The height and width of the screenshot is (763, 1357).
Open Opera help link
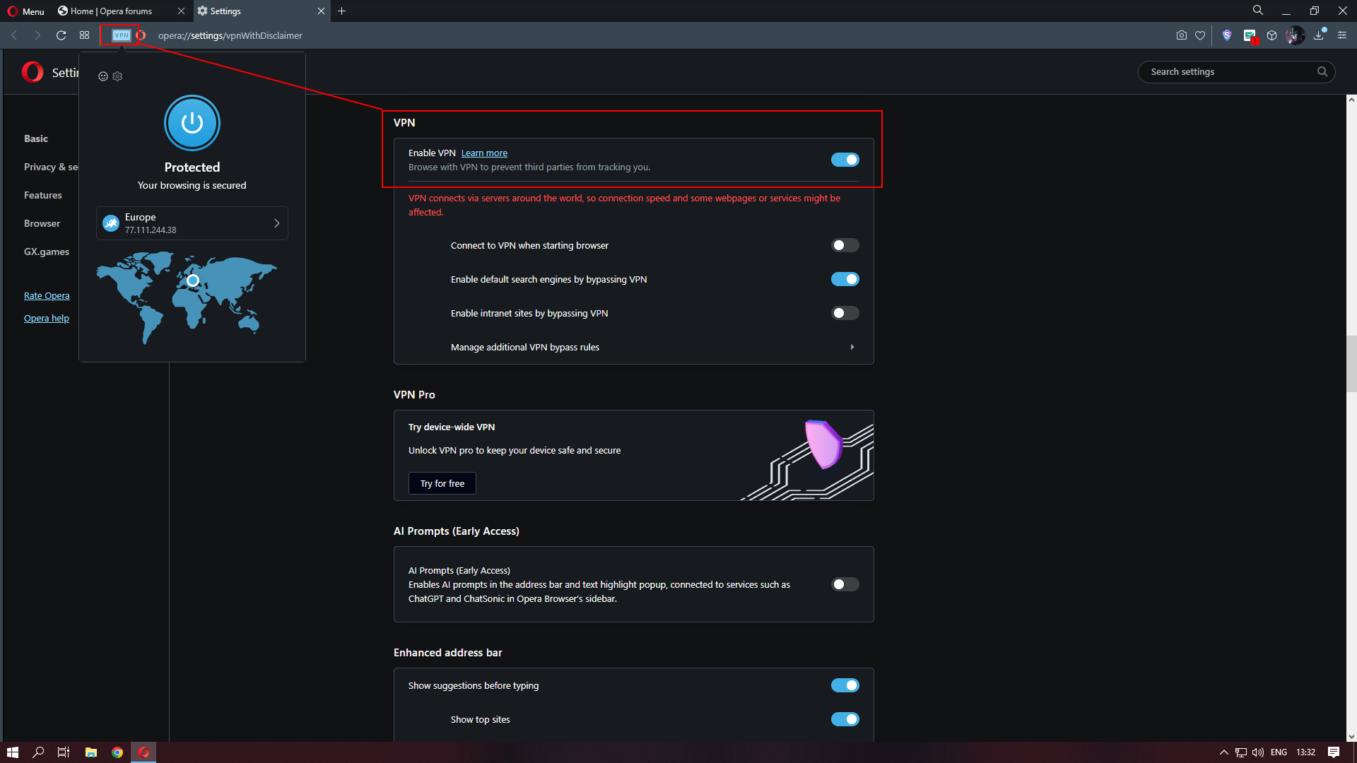click(47, 318)
